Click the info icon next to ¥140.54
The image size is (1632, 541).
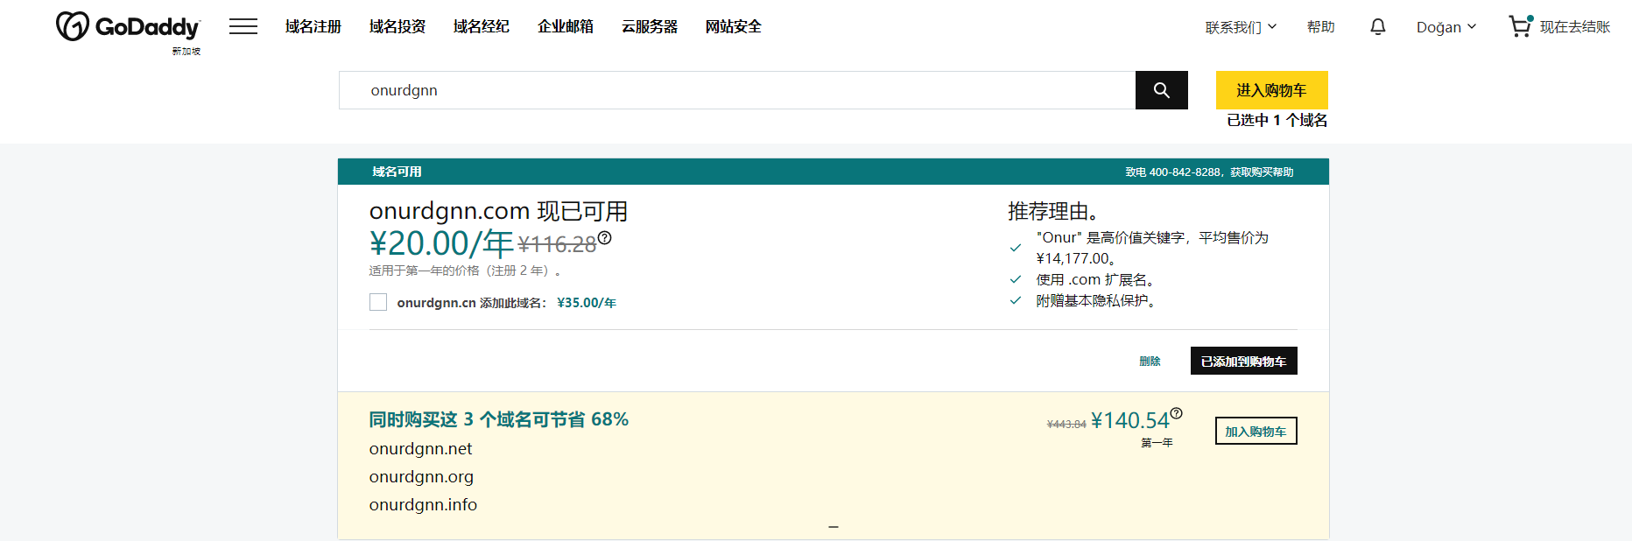coord(1177,413)
